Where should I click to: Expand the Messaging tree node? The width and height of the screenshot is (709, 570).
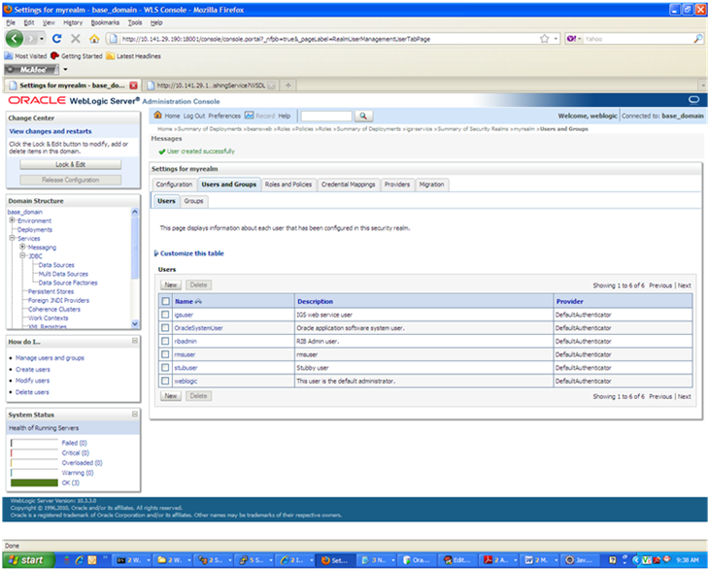pos(22,247)
